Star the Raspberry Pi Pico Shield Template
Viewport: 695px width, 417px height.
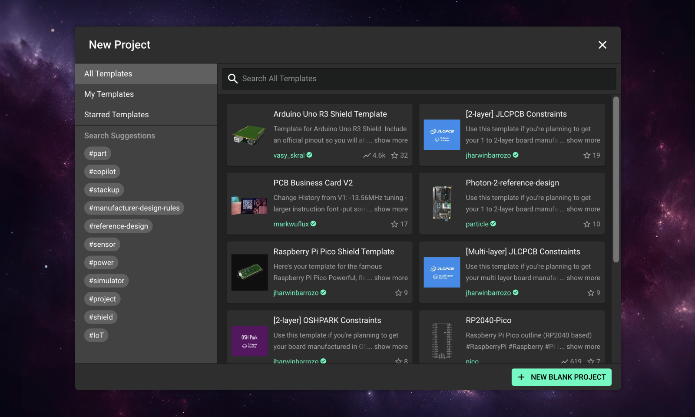[x=398, y=293]
